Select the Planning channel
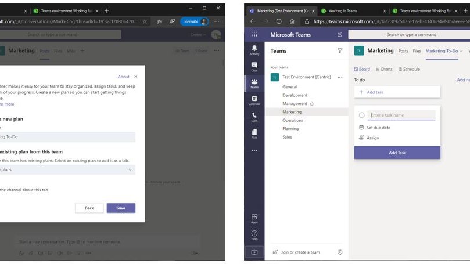The height and width of the screenshot is (264, 470). (x=290, y=129)
